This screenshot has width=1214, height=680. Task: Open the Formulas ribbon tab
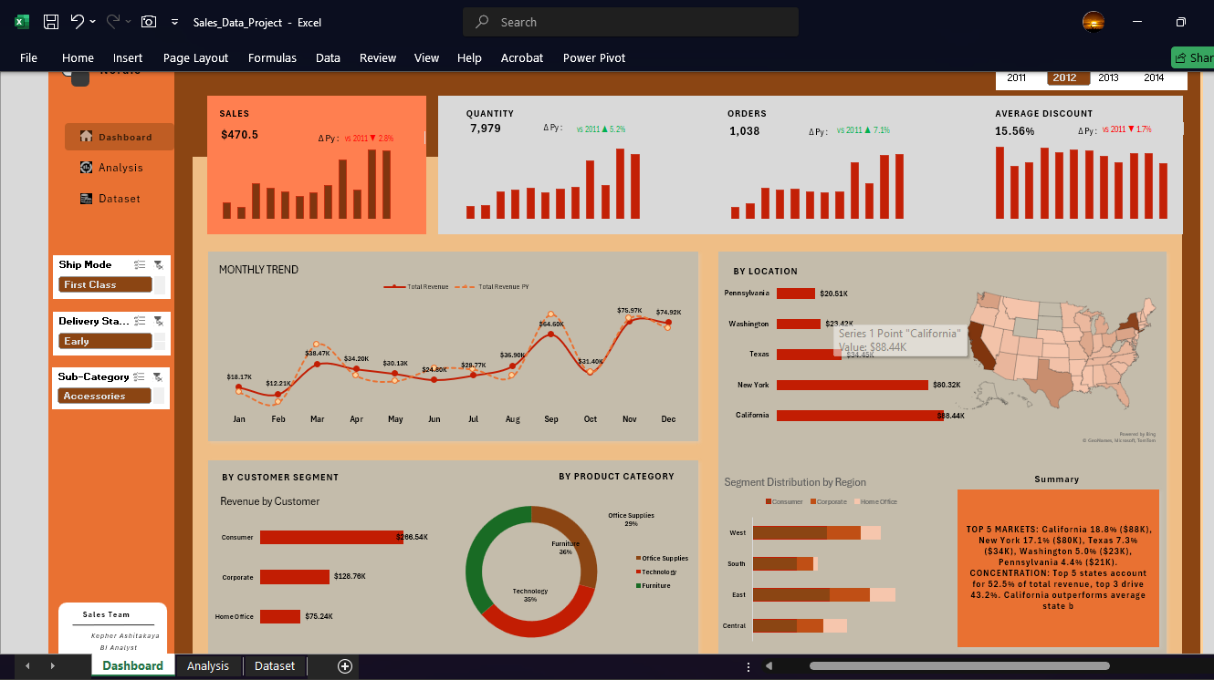(272, 57)
